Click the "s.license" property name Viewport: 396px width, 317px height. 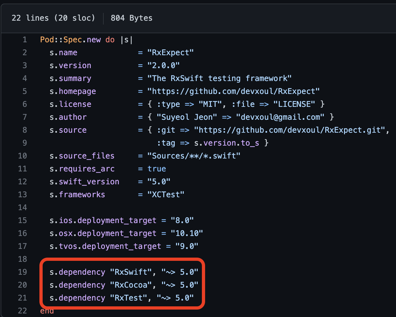tap(70, 104)
